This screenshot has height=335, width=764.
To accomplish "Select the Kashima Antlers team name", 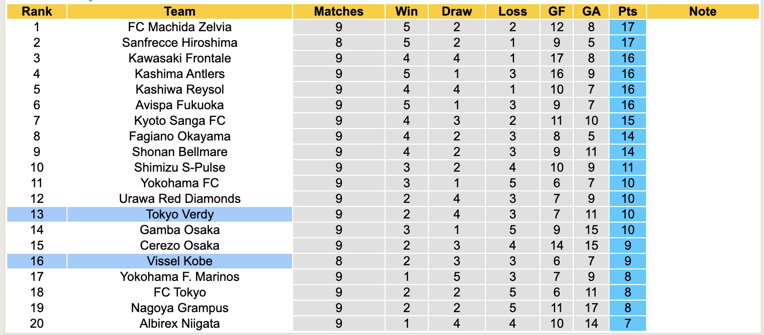I will 179,74.
